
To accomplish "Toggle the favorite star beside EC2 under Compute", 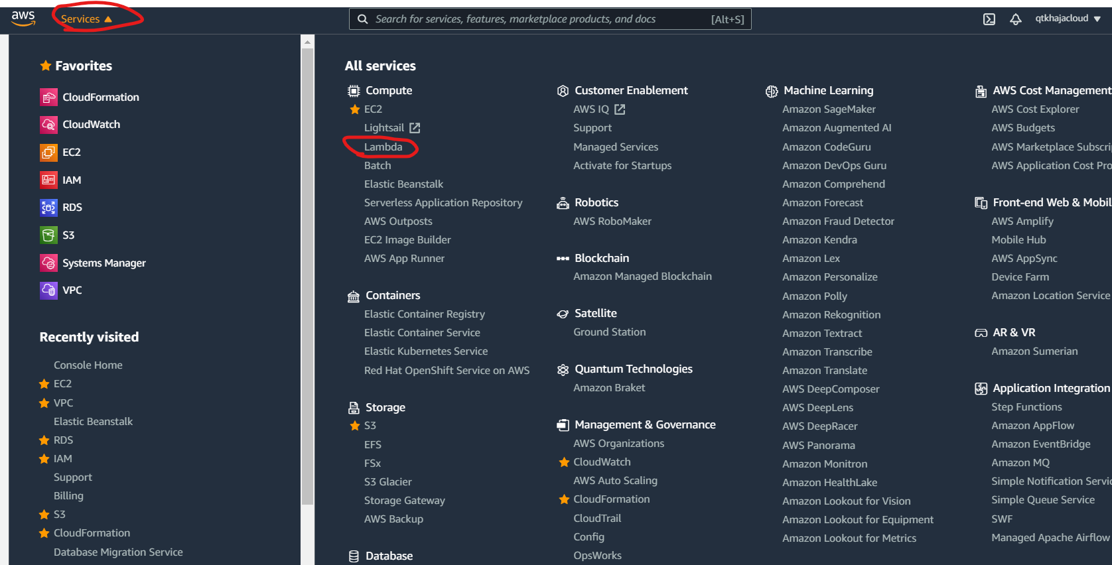I will tap(355, 109).
